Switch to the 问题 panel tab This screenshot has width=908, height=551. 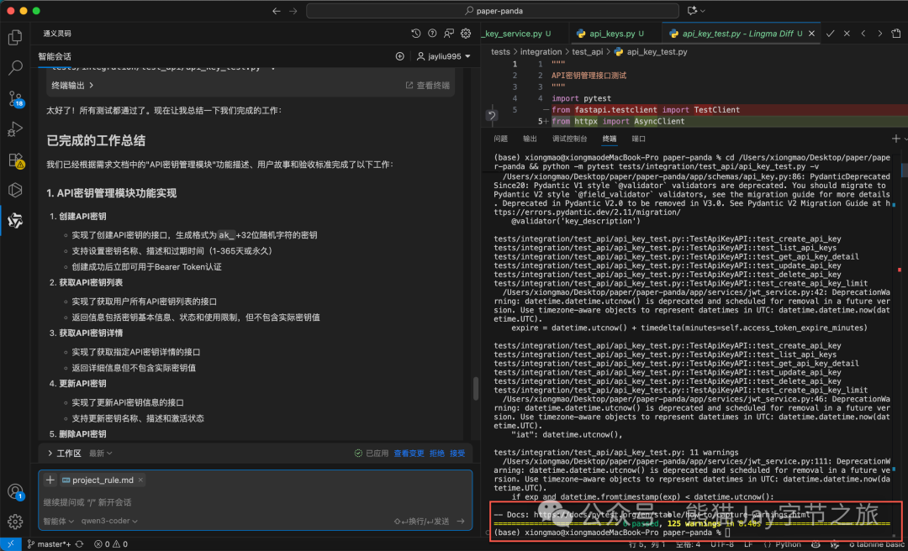click(x=500, y=139)
